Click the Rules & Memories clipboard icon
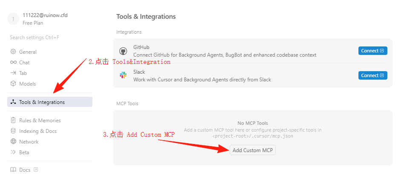407x187 pixels. (x=13, y=121)
